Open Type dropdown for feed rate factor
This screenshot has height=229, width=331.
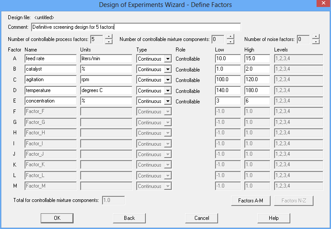[x=167, y=59]
